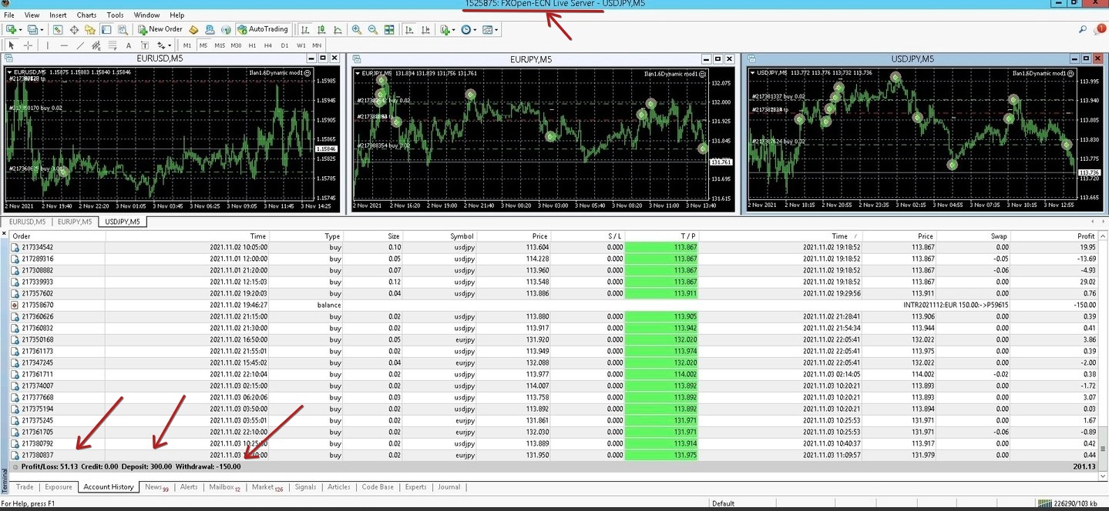Open the Templates dropdown
This screenshot has width=1109, height=511.
[x=490, y=29]
